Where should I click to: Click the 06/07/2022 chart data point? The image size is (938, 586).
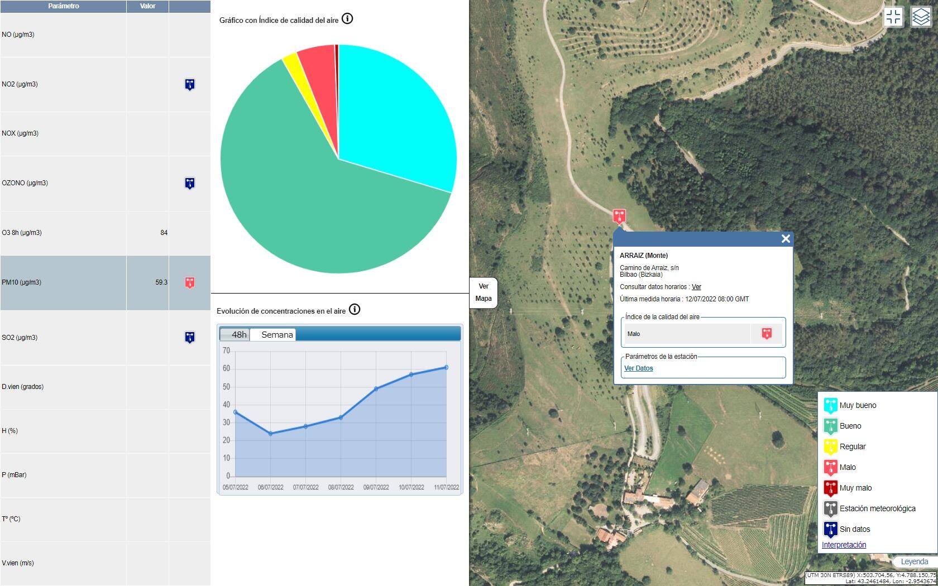point(271,433)
